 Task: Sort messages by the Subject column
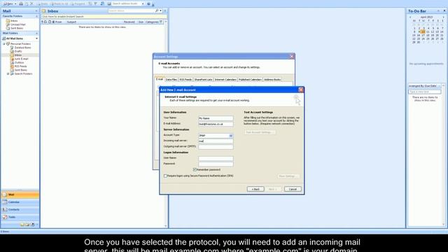click(71, 22)
